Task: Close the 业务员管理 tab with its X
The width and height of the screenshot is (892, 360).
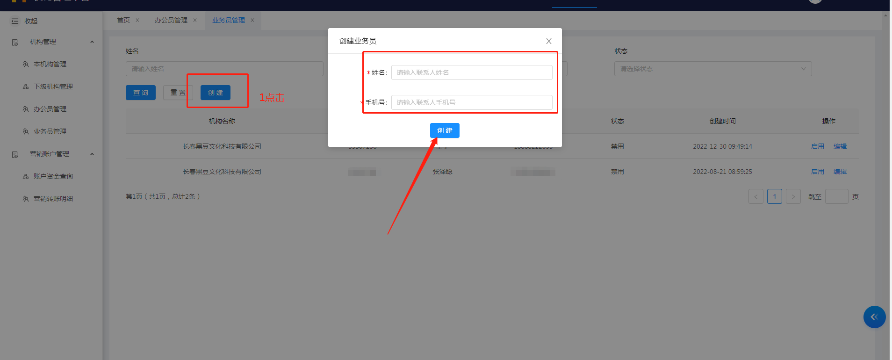Action: (x=252, y=20)
